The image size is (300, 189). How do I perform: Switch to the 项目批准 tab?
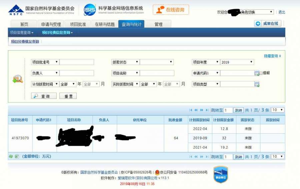click(78, 24)
